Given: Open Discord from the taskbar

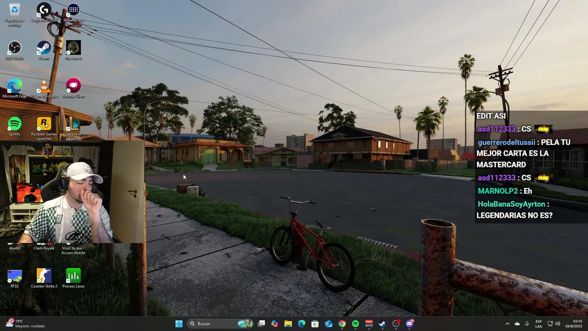Looking at the screenshot, I should (409, 324).
